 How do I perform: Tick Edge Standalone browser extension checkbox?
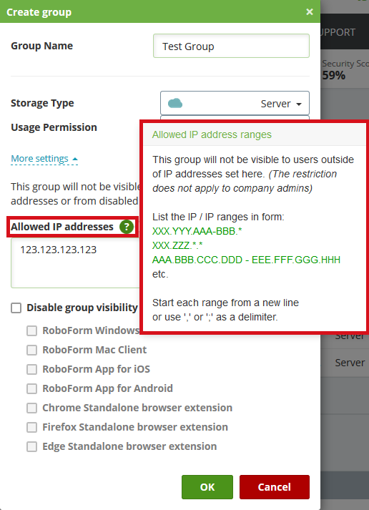[x=31, y=446]
